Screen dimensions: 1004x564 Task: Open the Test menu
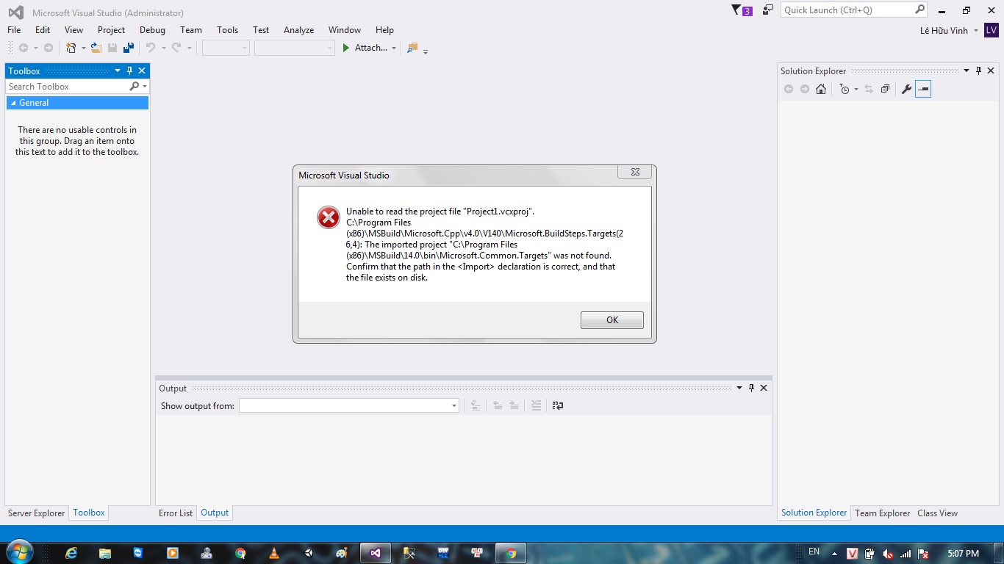pyautogui.click(x=261, y=30)
